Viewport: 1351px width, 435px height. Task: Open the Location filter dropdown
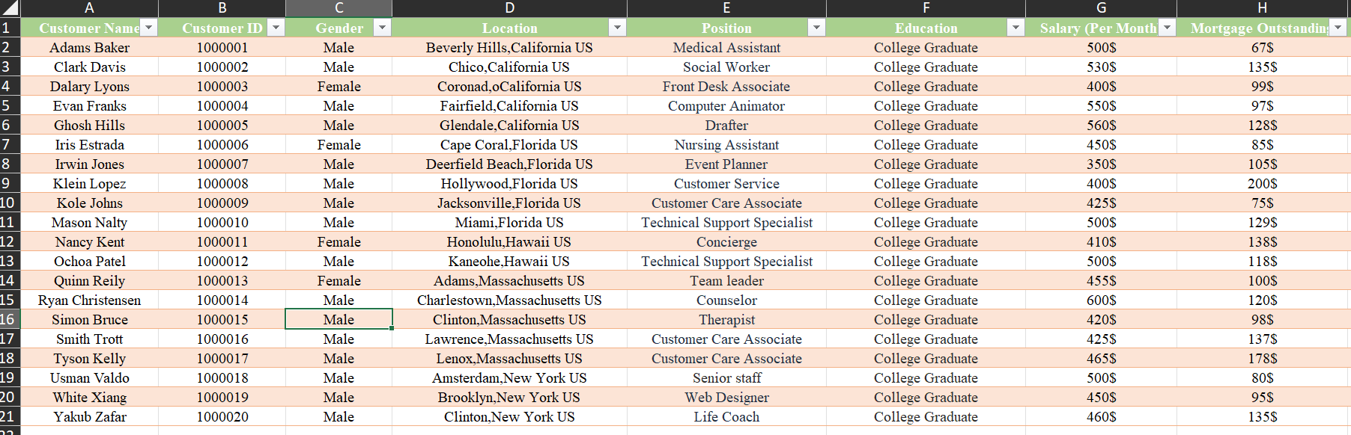[617, 28]
